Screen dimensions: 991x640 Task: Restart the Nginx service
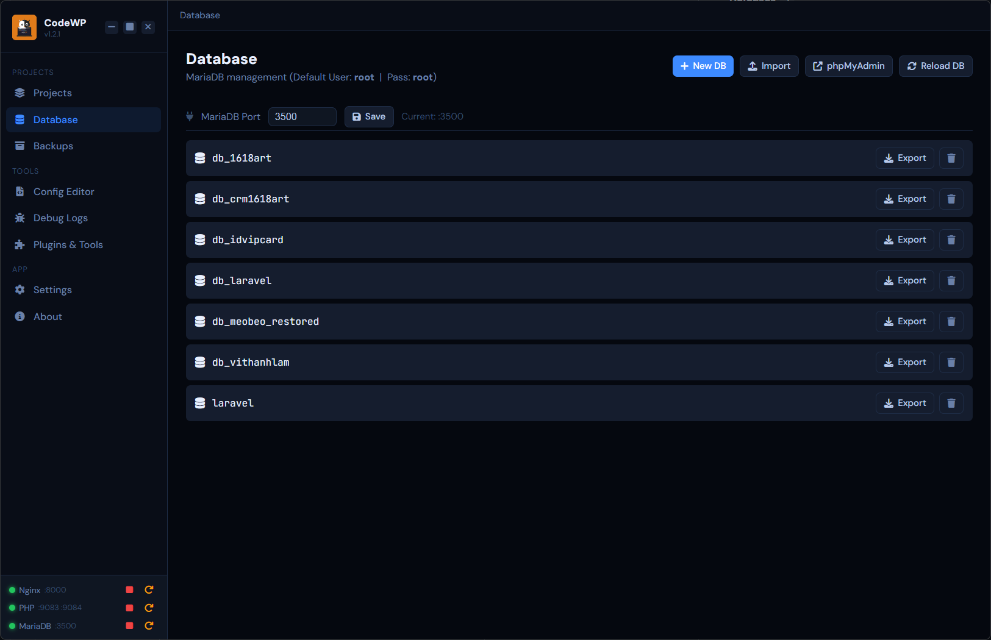pyautogui.click(x=149, y=590)
